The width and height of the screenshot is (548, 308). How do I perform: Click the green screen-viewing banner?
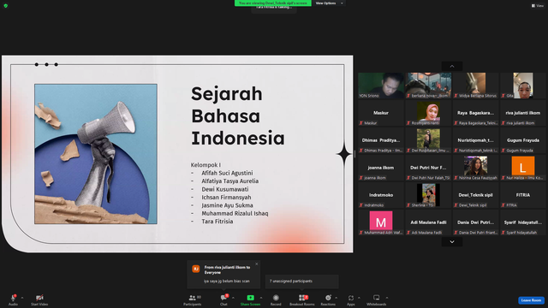272,3
